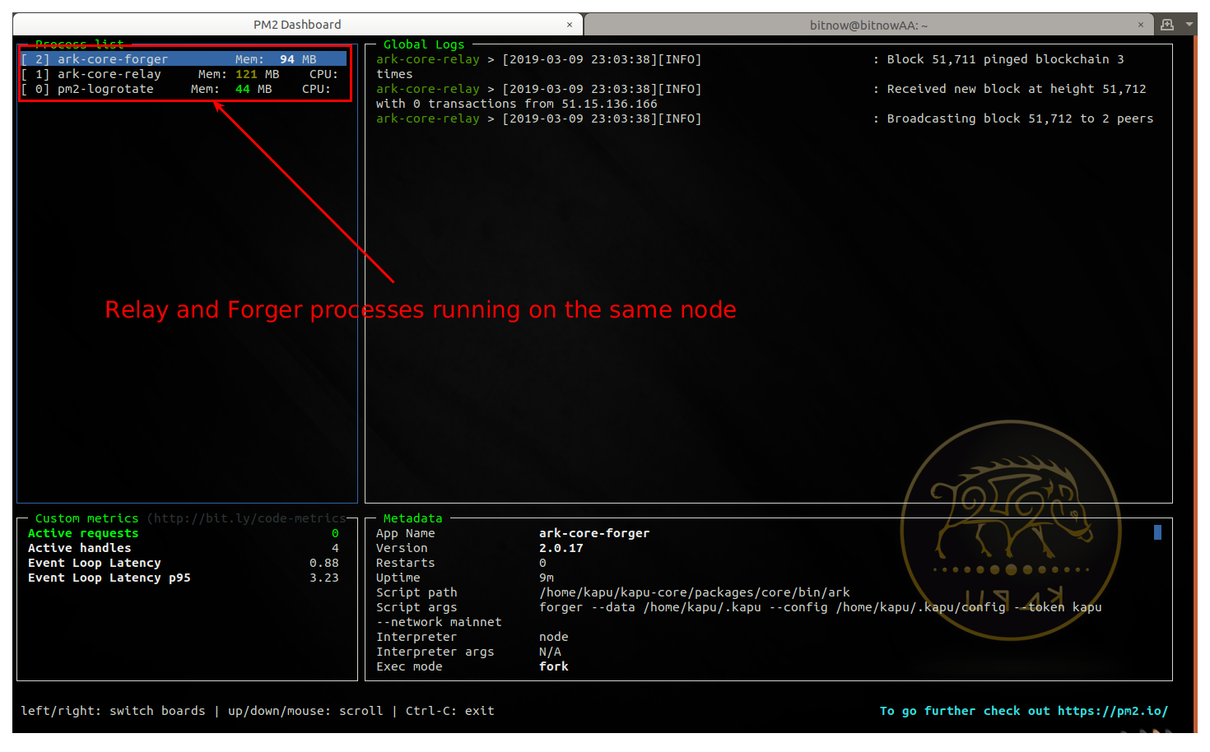This screenshot has width=1210, height=752.
Task: Close the PM2 Dashboard tab
Action: 570,25
